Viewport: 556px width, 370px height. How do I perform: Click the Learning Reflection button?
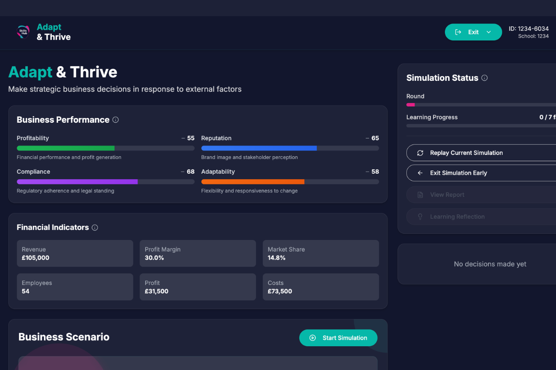pos(481,217)
